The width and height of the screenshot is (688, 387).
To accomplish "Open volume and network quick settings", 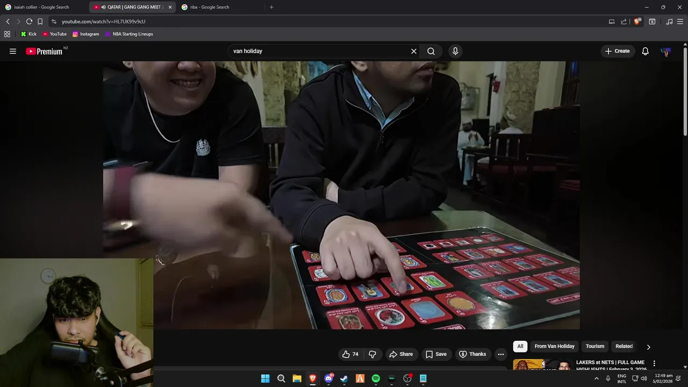I will pos(640,378).
